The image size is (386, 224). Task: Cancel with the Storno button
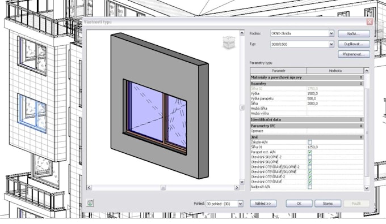pyautogui.click(x=328, y=204)
